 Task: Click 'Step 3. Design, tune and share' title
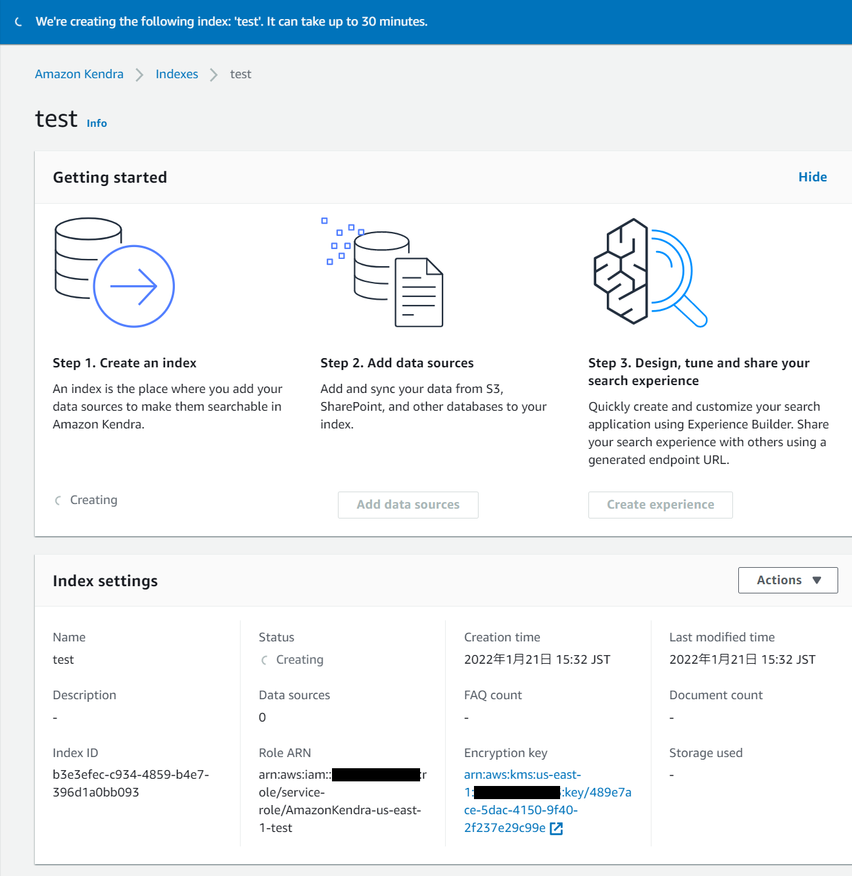pyautogui.click(x=699, y=372)
